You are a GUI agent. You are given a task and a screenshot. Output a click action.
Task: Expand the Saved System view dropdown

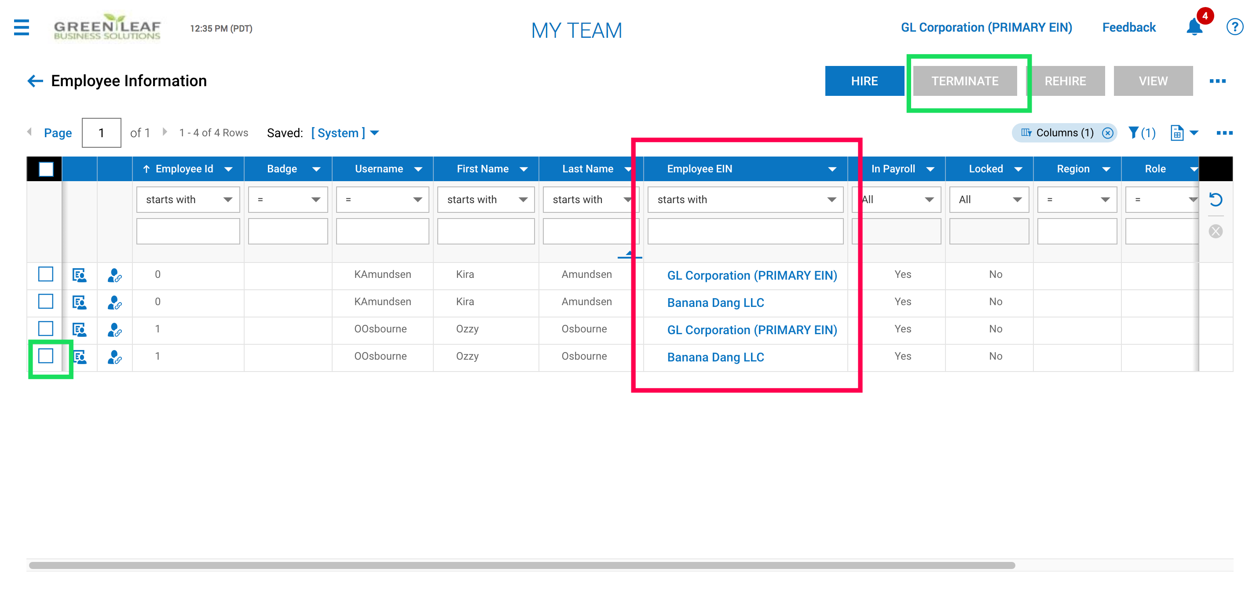[375, 133]
